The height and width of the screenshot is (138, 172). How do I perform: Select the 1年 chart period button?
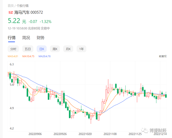tap(81, 49)
